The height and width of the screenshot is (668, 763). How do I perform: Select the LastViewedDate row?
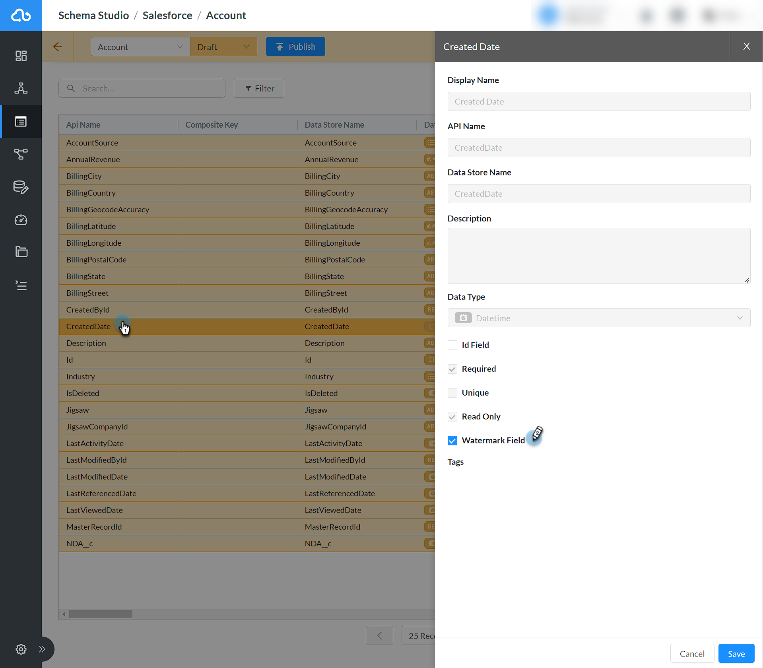pyautogui.click(x=247, y=510)
